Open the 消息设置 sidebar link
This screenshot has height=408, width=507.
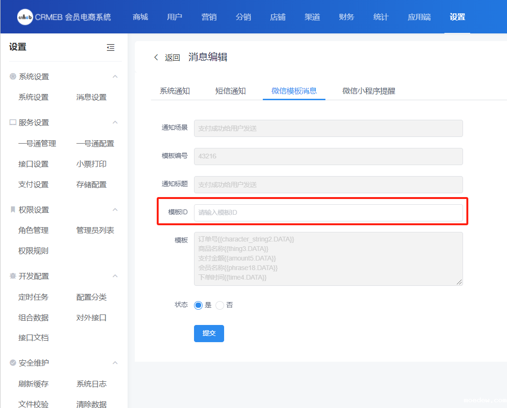coord(91,97)
